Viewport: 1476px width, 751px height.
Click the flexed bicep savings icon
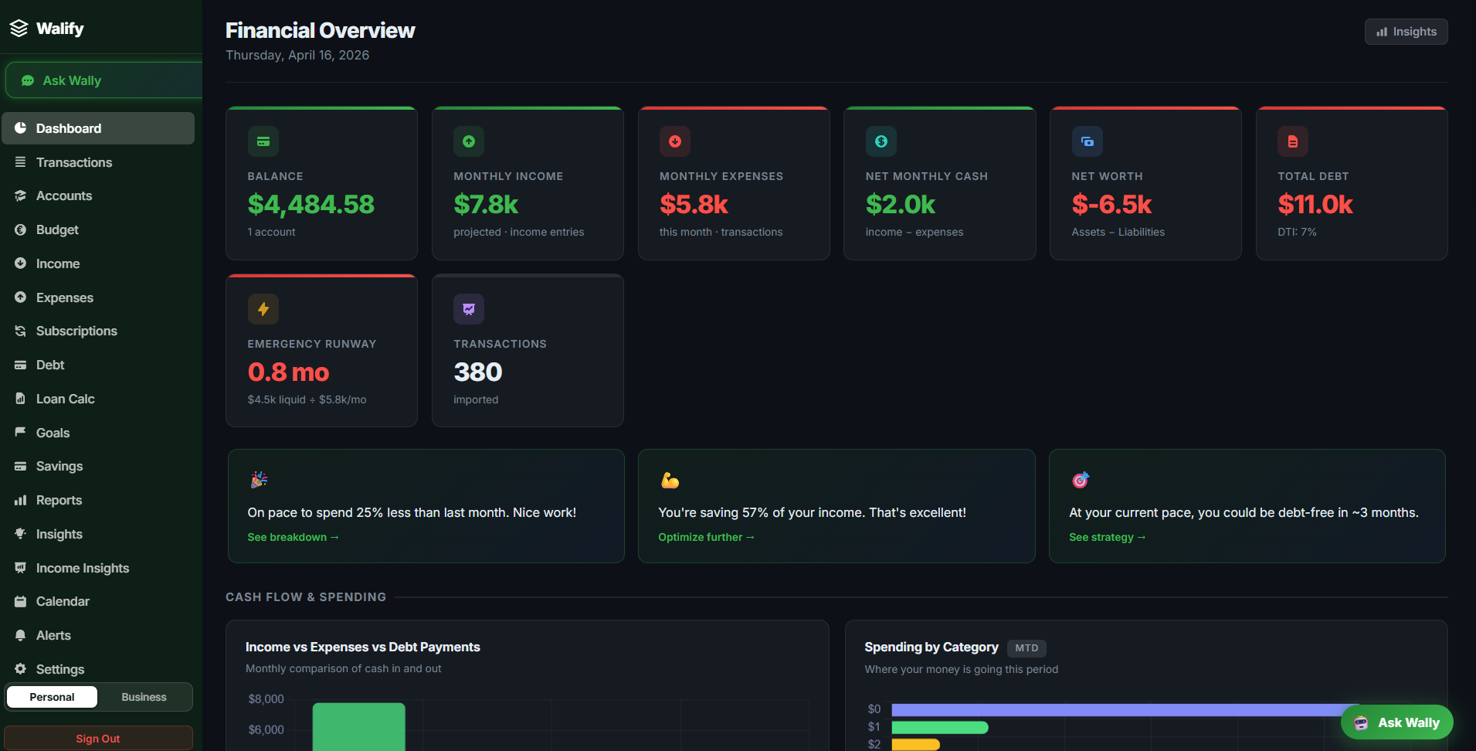point(670,480)
